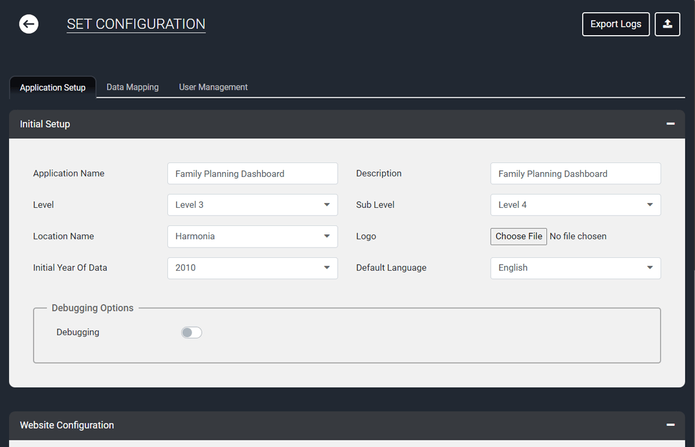
Task: Open the User Management tab
Action: click(213, 87)
